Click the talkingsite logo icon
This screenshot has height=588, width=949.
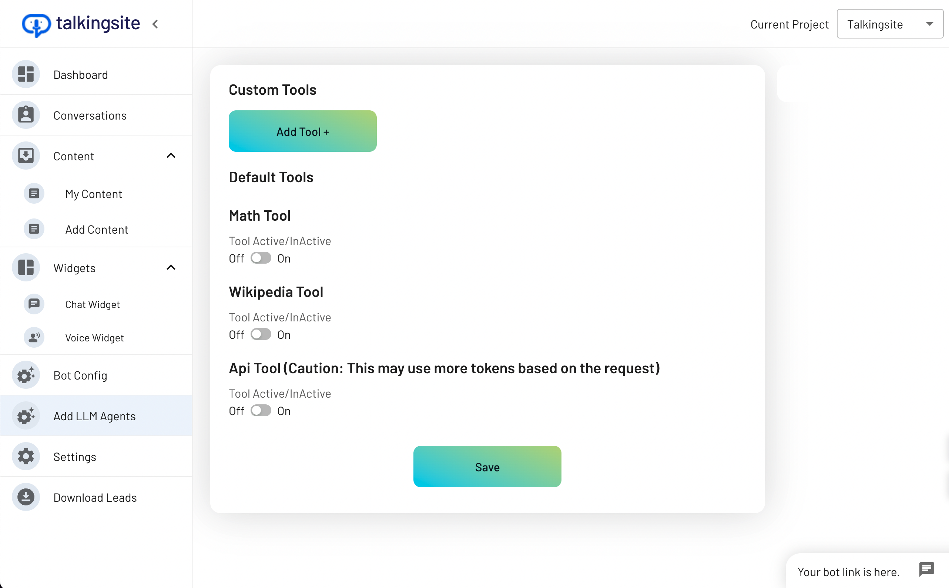pos(36,24)
